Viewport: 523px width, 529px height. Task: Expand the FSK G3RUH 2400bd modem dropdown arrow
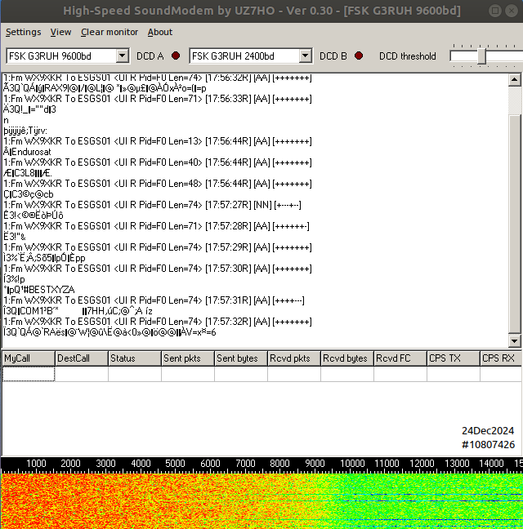point(306,56)
